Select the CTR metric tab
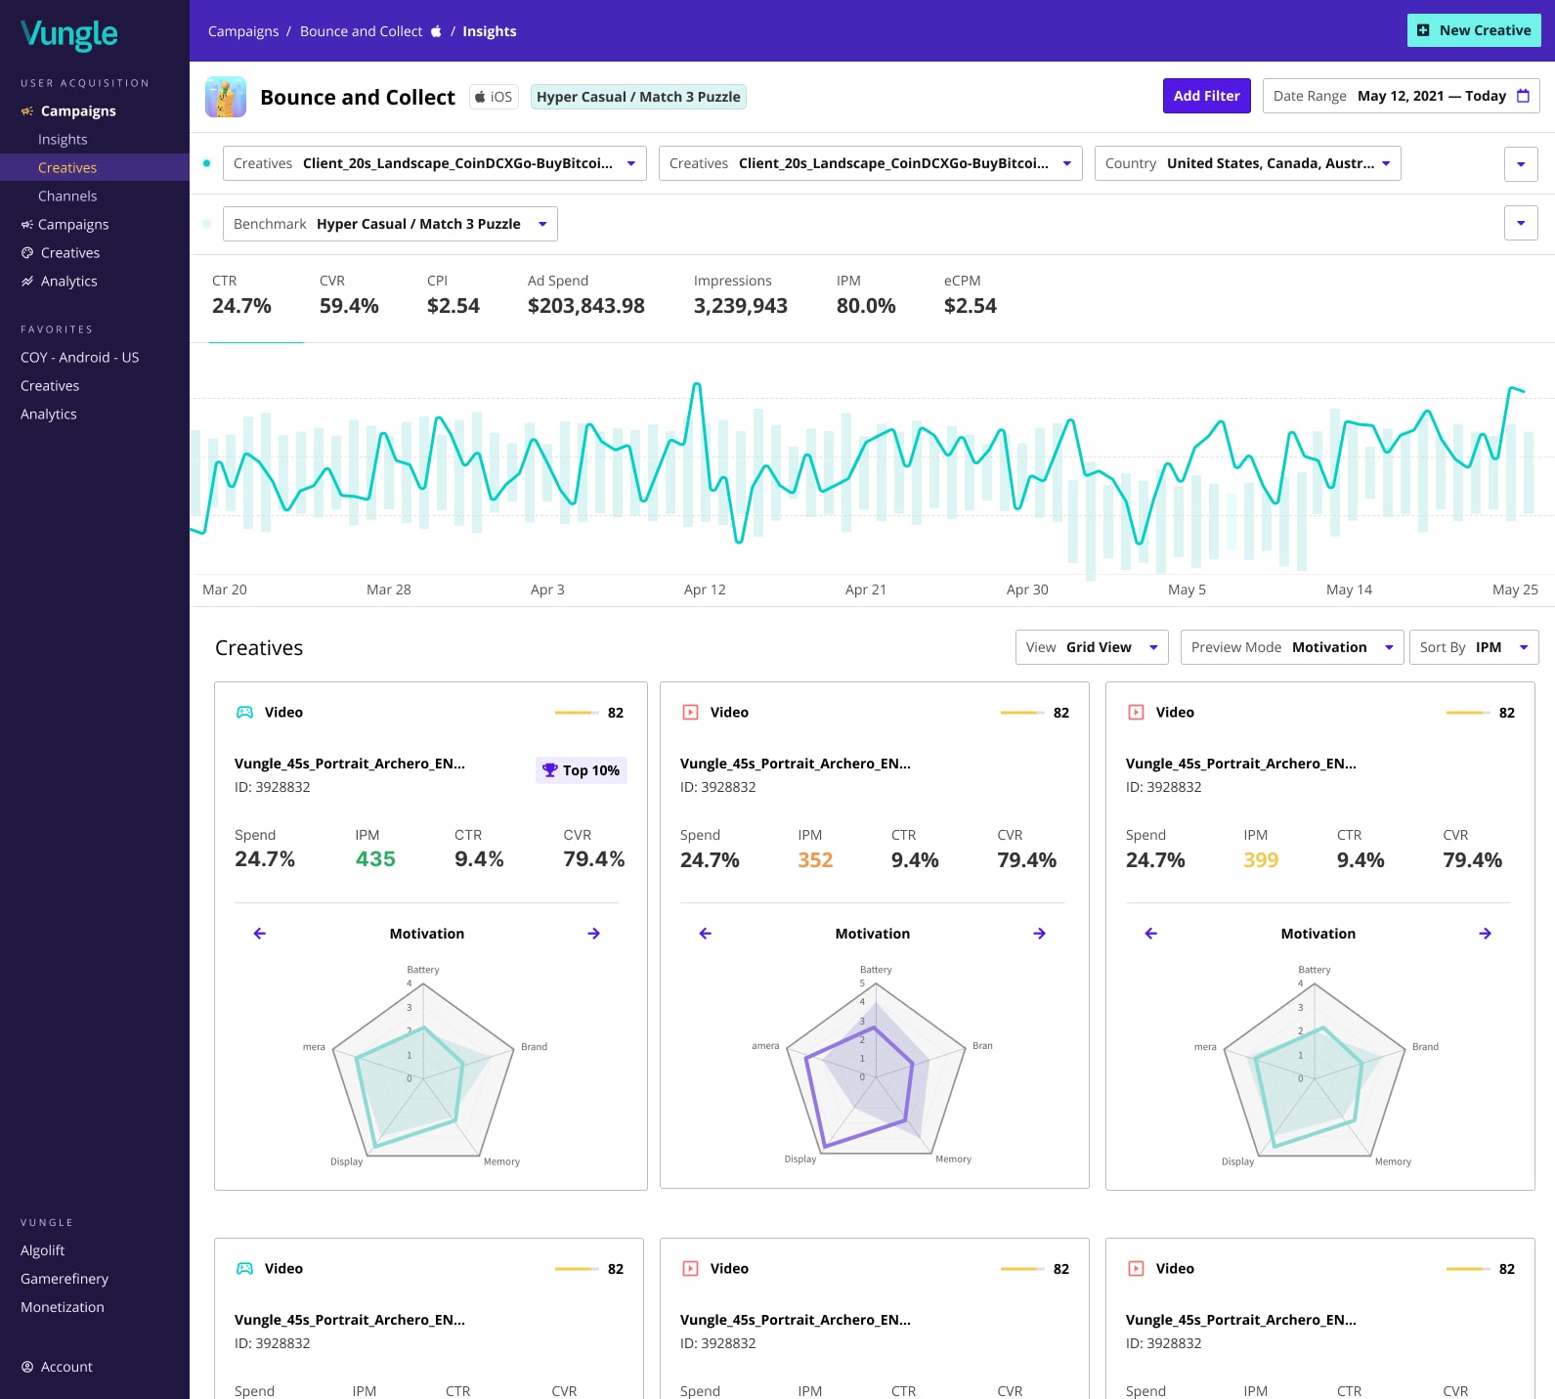 (x=241, y=295)
